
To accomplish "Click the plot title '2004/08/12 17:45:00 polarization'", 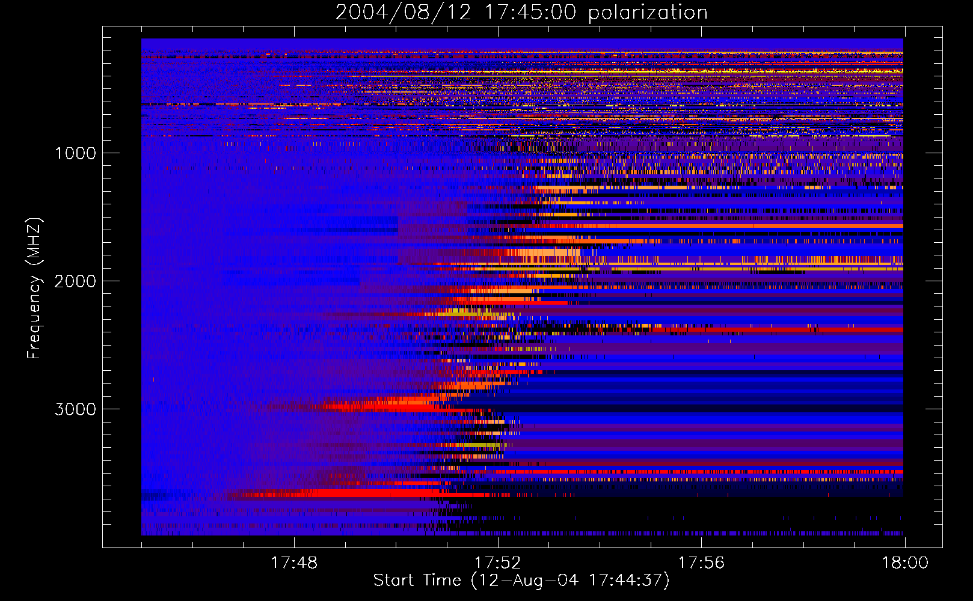I will (x=521, y=13).
